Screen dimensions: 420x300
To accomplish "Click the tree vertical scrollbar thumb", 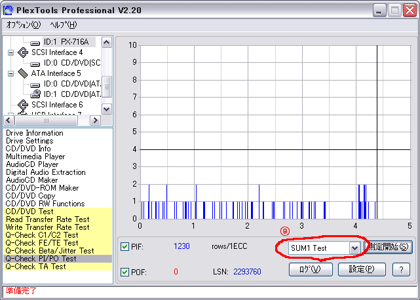I will pyautogui.click(x=107, y=86).
